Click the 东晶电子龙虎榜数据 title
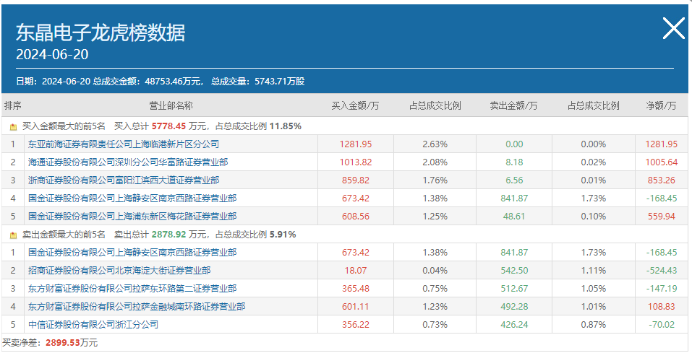The image size is (692, 353). tap(101, 32)
